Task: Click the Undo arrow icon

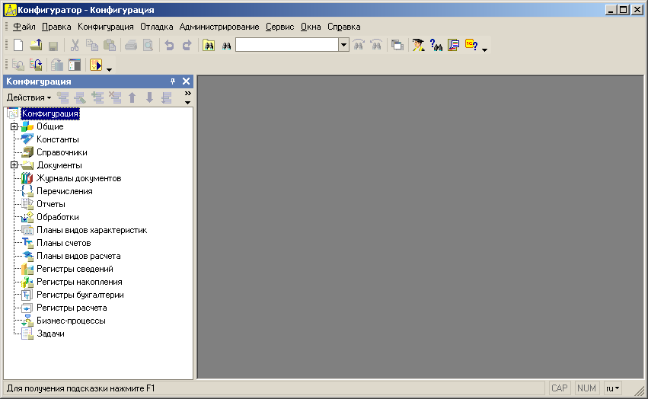Action: tap(169, 45)
